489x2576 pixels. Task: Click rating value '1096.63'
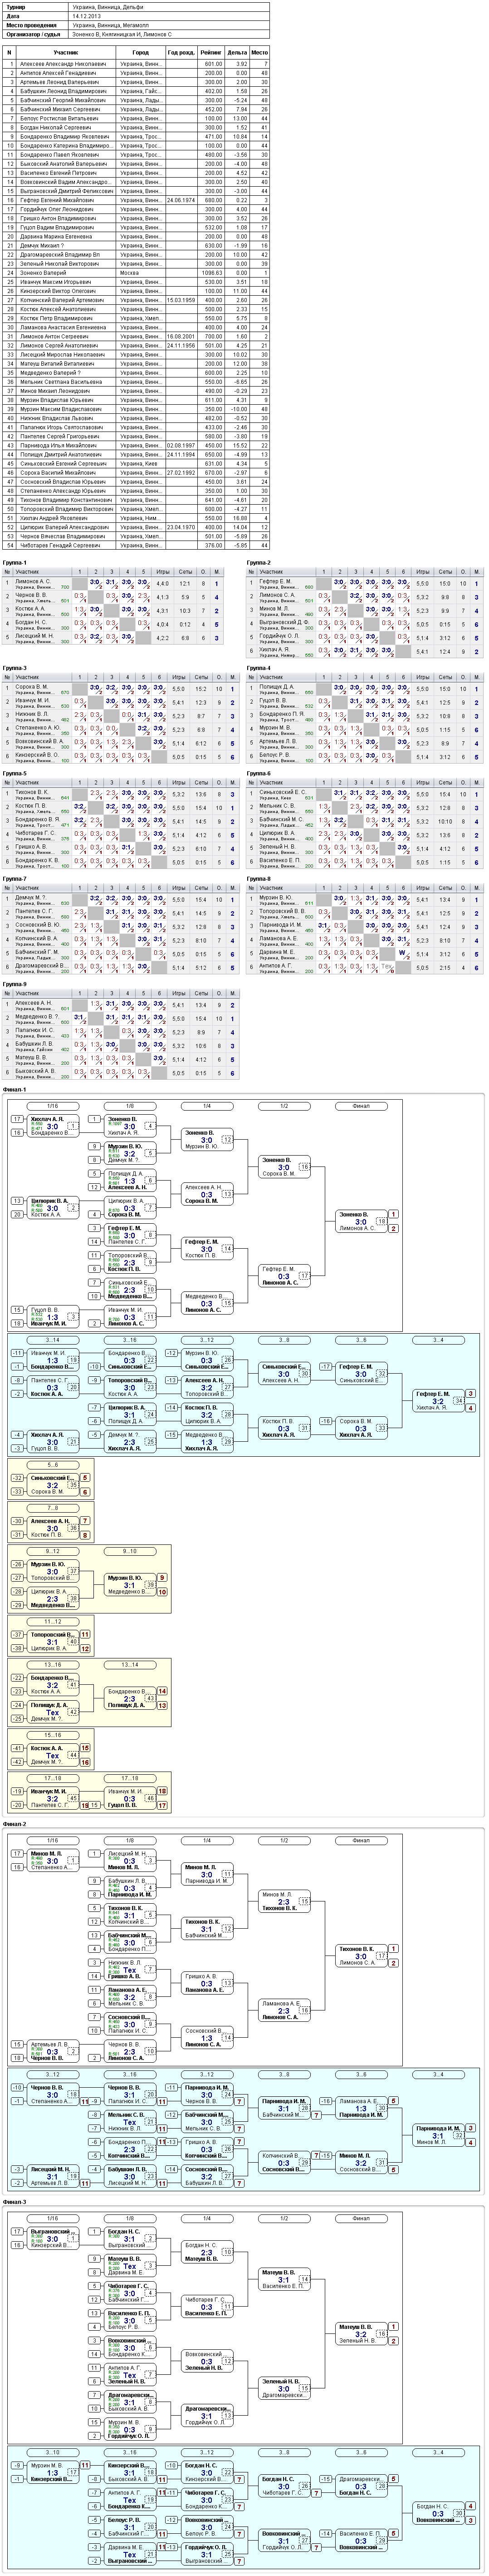(x=211, y=273)
